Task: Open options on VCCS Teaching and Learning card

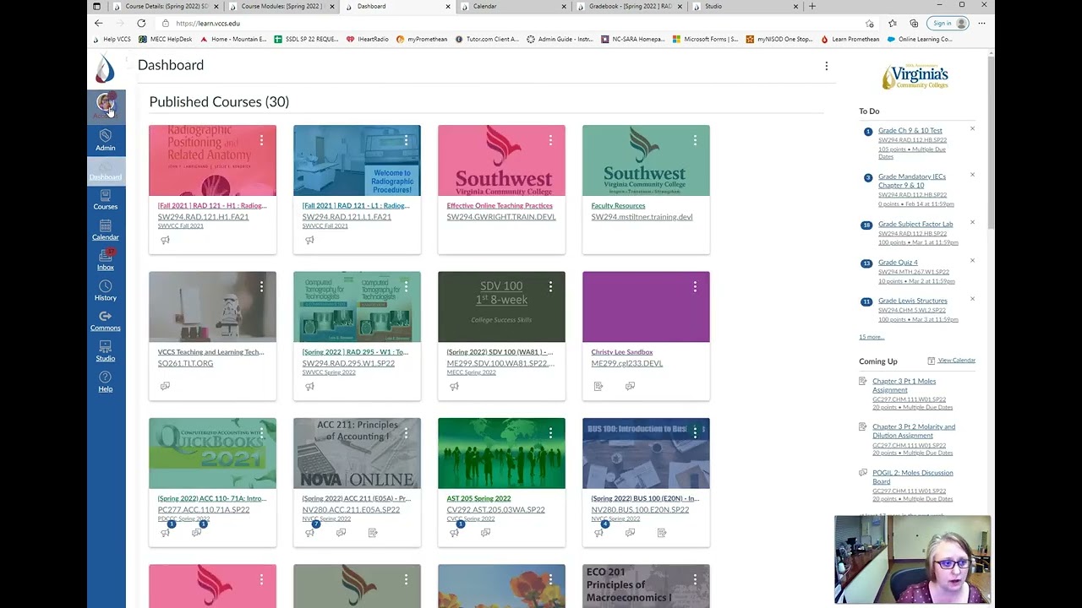Action: [261, 287]
